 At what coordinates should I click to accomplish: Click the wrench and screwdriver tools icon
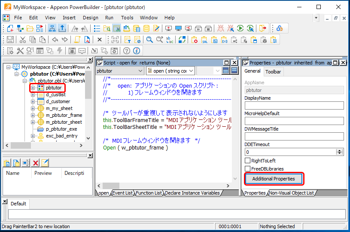(20, 51)
